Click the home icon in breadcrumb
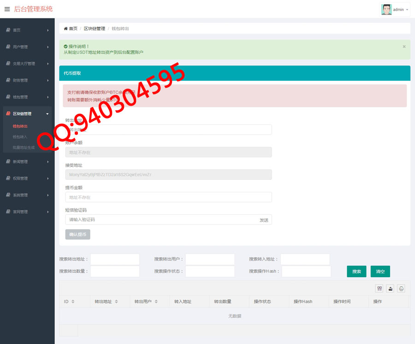Image resolution: width=415 pixels, height=344 pixels. click(66, 29)
